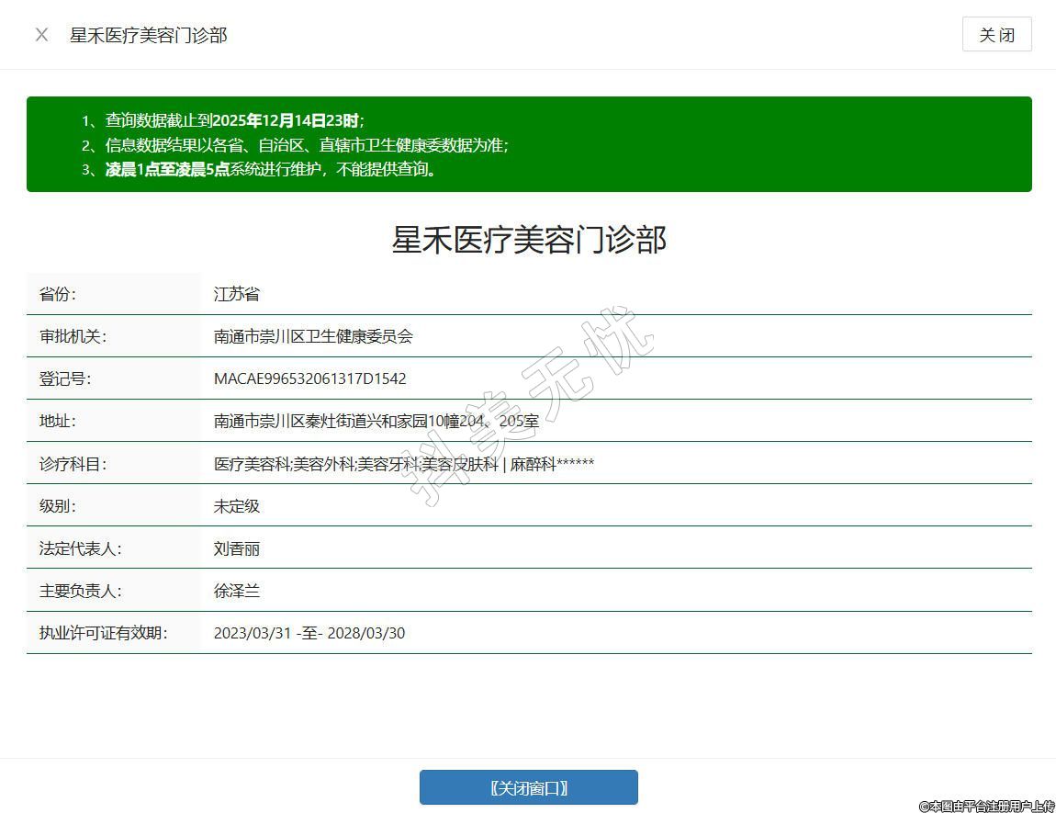1056x813 pixels.
Task: Click the 执业许可证有效期 field label
Action: pos(103,633)
